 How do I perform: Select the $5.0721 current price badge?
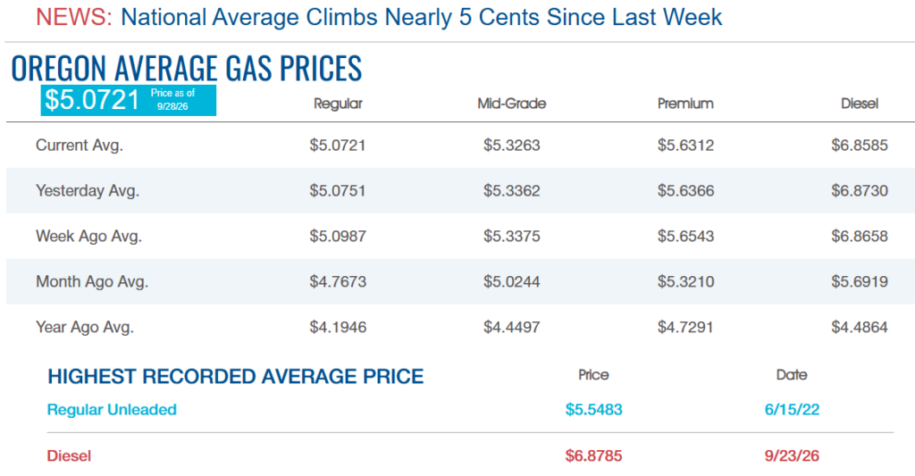(x=129, y=100)
